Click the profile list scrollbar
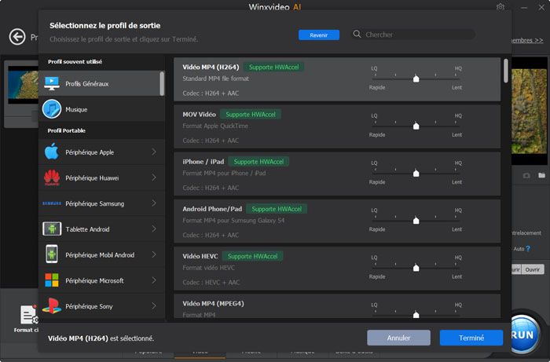Viewport: 550px width, 362px height. coord(506,71)
